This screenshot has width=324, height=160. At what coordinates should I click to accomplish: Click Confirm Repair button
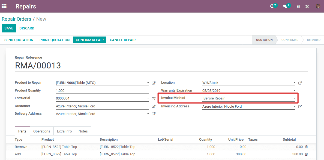click(x=90, y=40)
